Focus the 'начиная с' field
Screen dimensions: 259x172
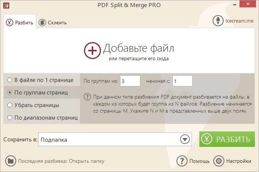[182, 81]
